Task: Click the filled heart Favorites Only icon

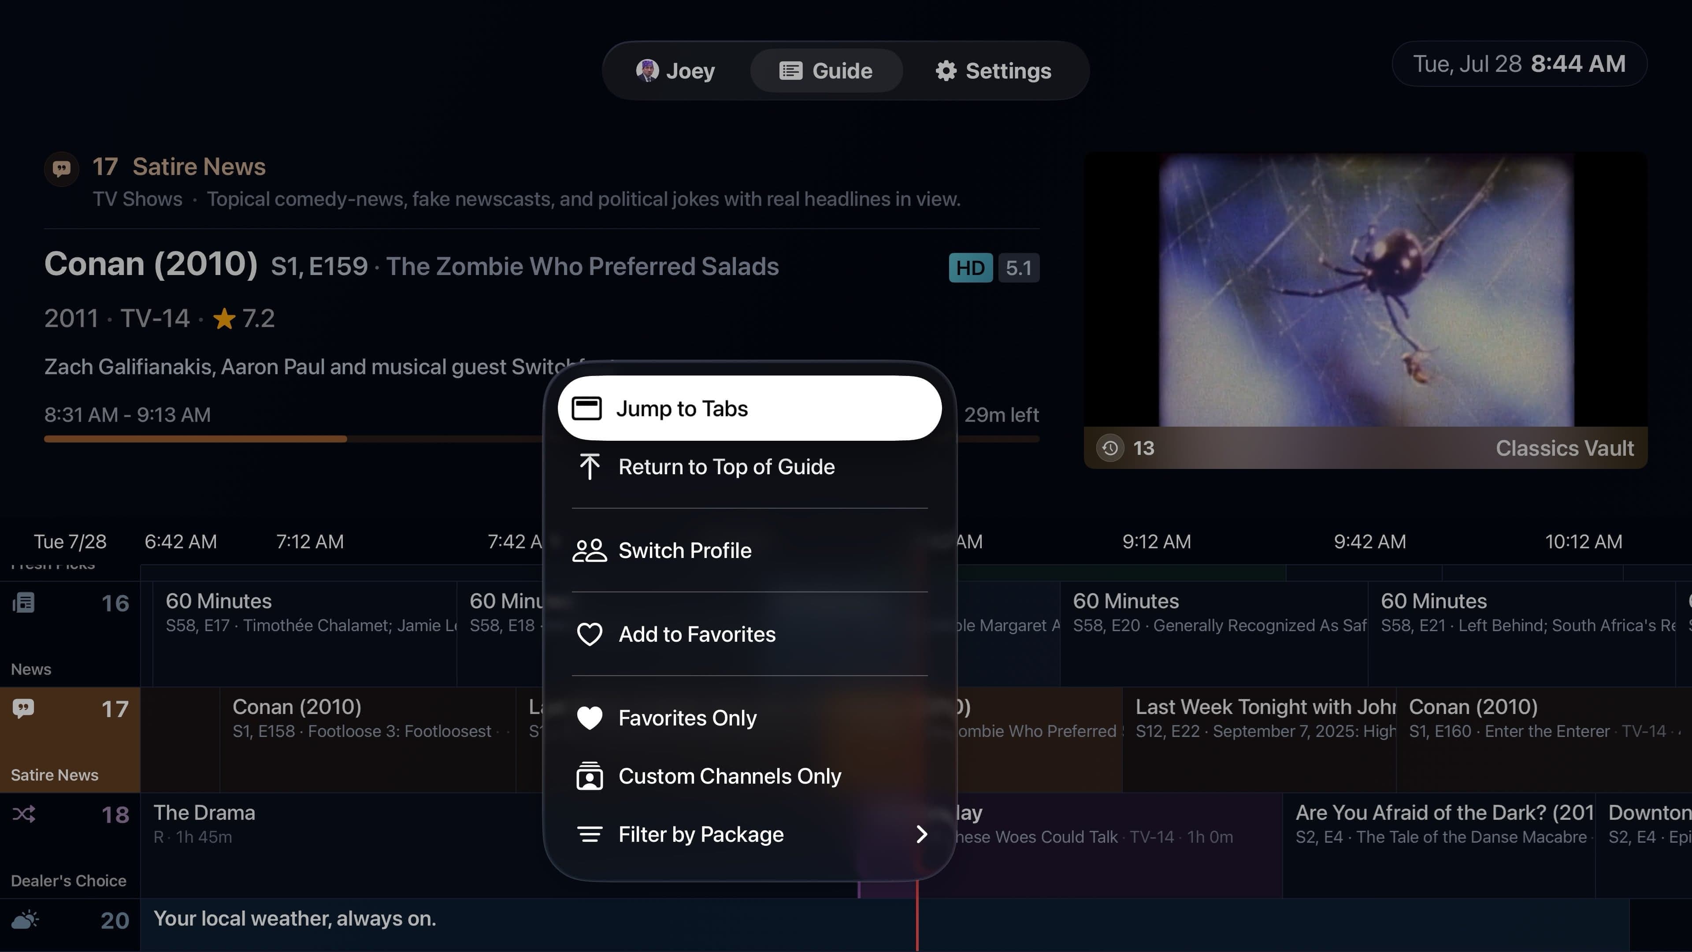Action: (x=589, y=718)
